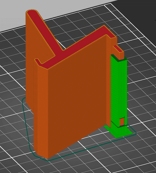Select the rounded tip of the tall diagonal arm
The image size is (156, 173).
click(32, 12)
